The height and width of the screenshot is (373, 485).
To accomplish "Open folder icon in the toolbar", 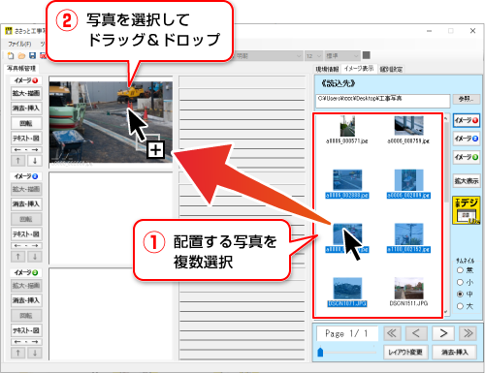I will pos(21,56).
